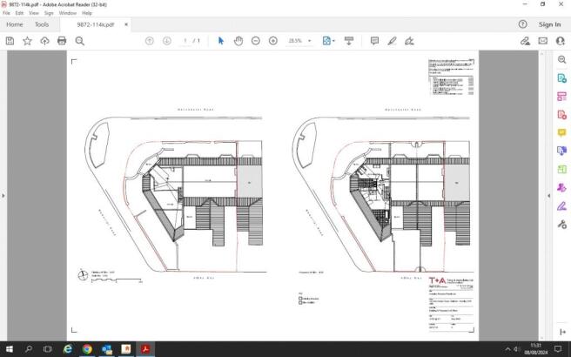
Task: Open Chrome from the Windows taskbar
Action: coord(87,349)
